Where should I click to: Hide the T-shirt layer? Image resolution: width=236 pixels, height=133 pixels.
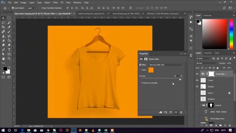pos(197,80)
